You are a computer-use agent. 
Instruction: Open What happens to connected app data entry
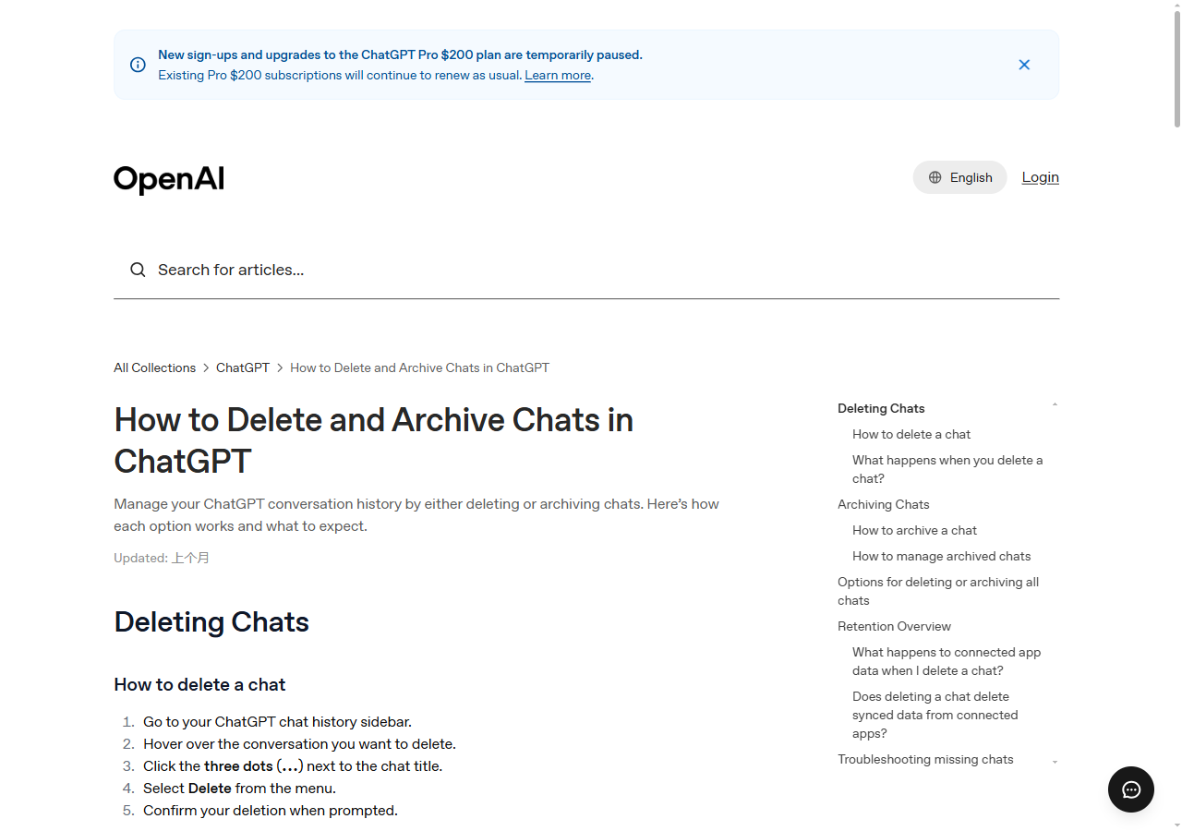click(x=947, y=661)
